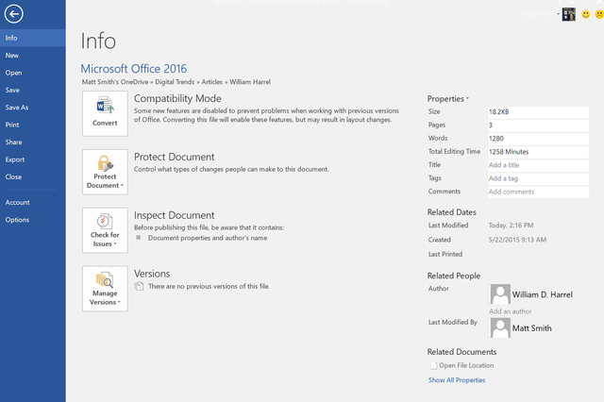Click Document properties and author's name bullet
The image size is (604, 402).
(x=208, y=238)
